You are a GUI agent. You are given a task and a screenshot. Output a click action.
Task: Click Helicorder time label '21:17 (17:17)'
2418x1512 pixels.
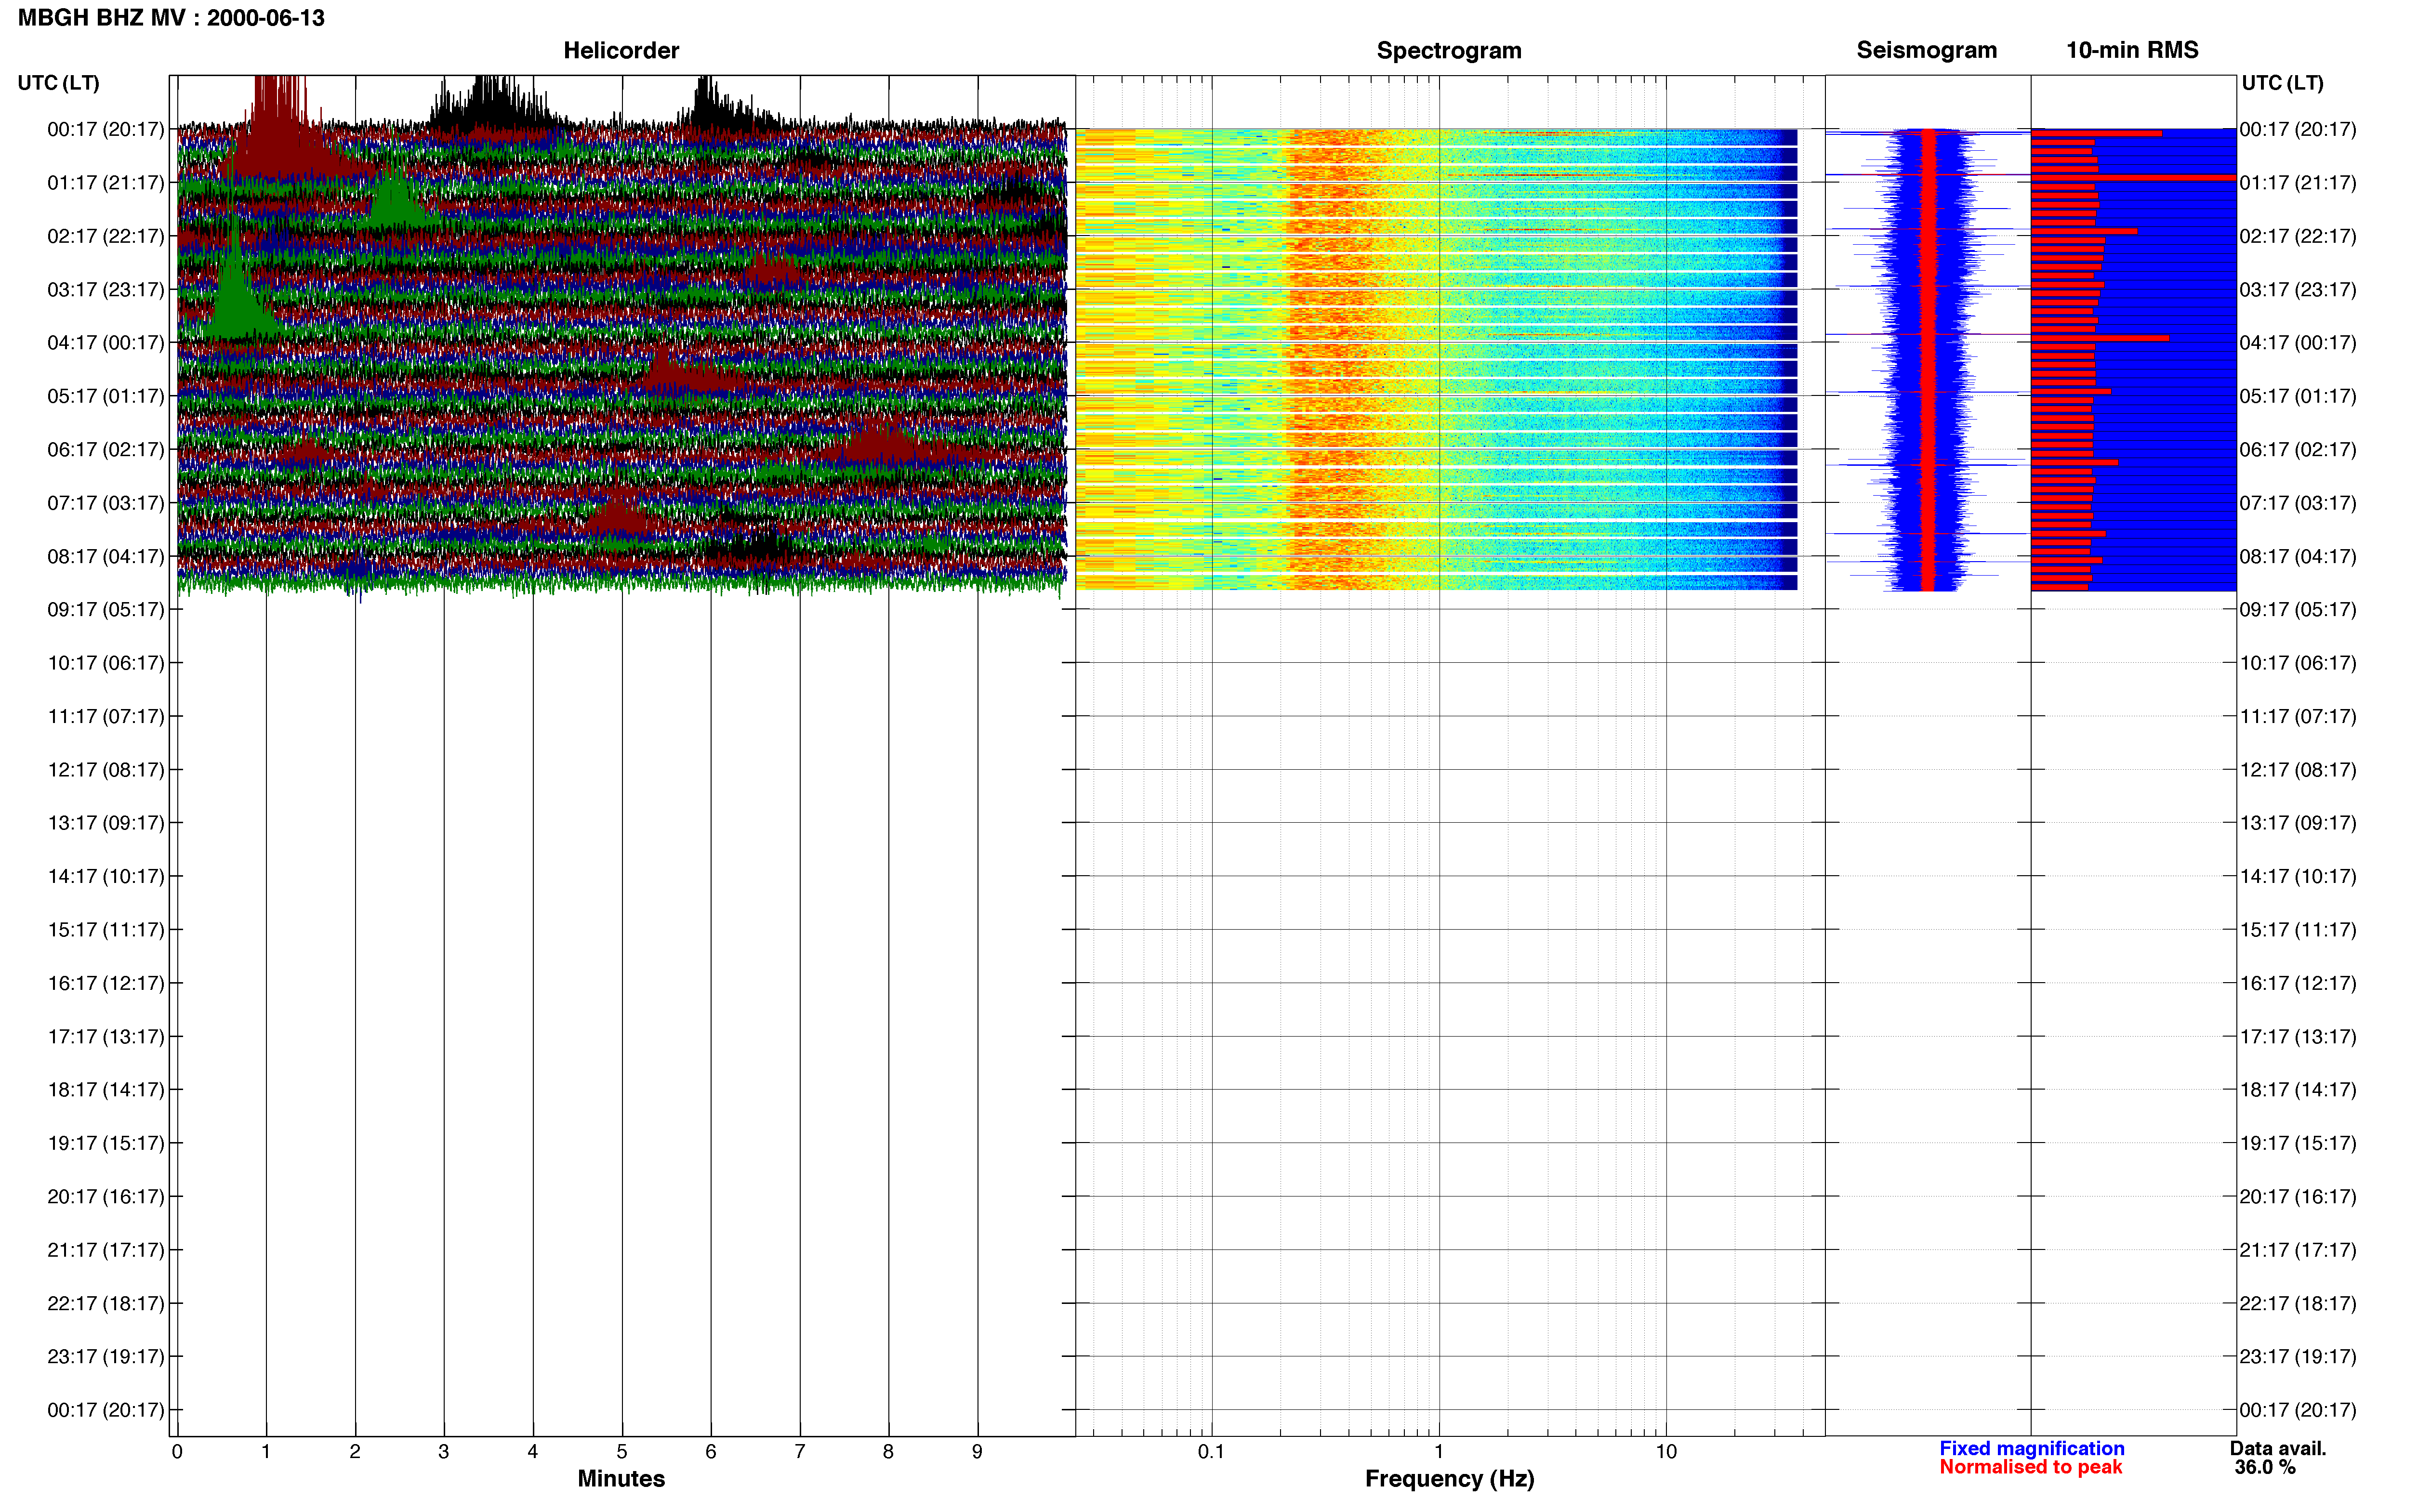[x=106, y=1250]
